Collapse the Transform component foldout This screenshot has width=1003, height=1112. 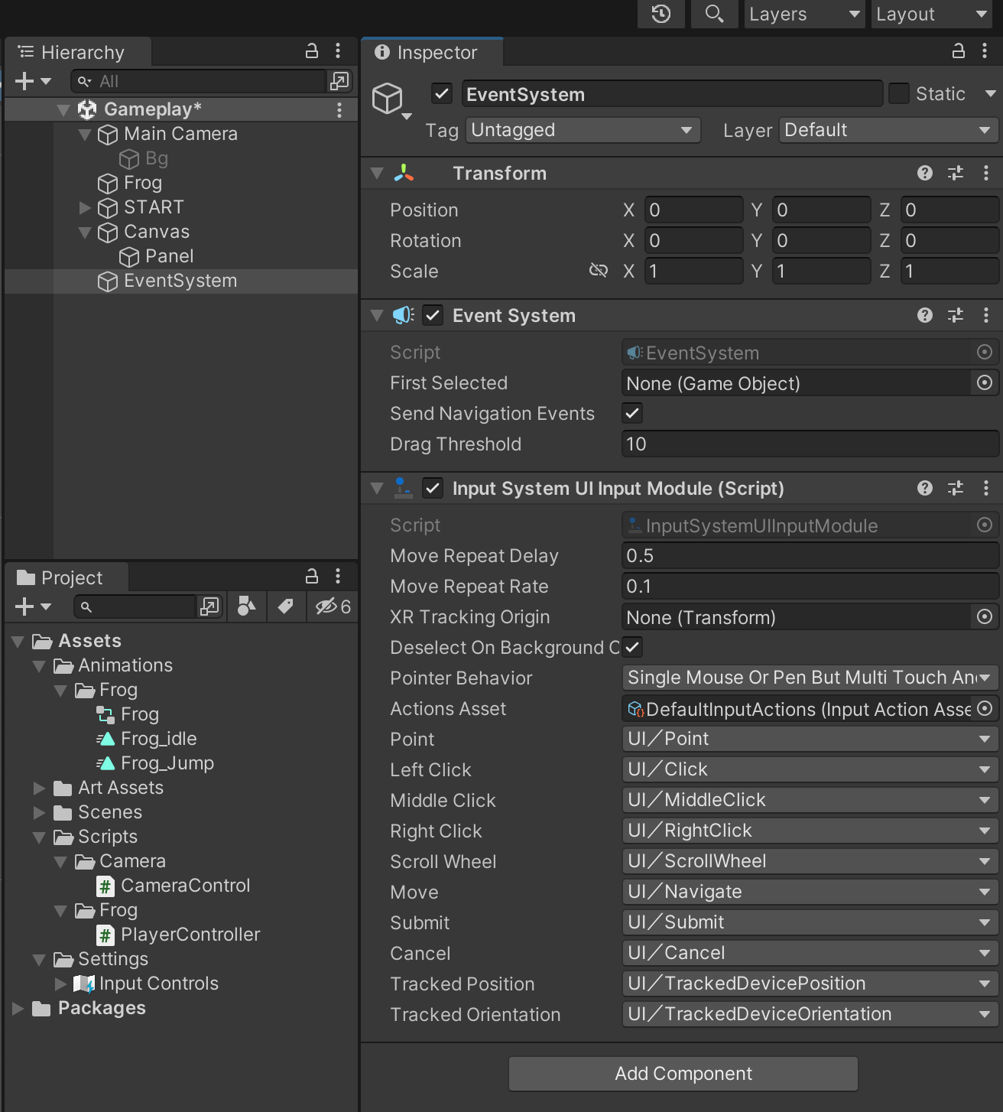377,173
